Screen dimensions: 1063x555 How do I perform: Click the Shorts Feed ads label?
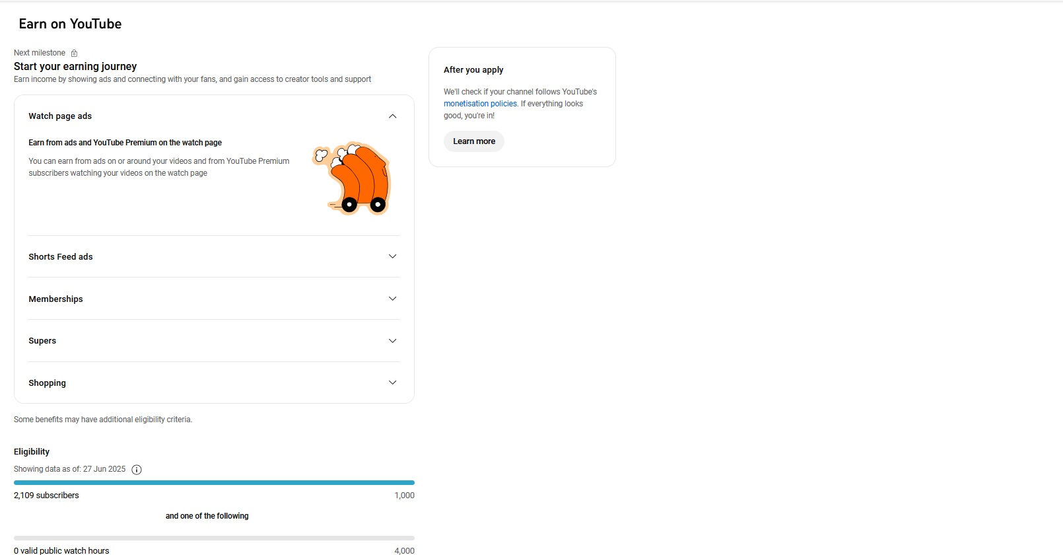[x=61, y=257]
